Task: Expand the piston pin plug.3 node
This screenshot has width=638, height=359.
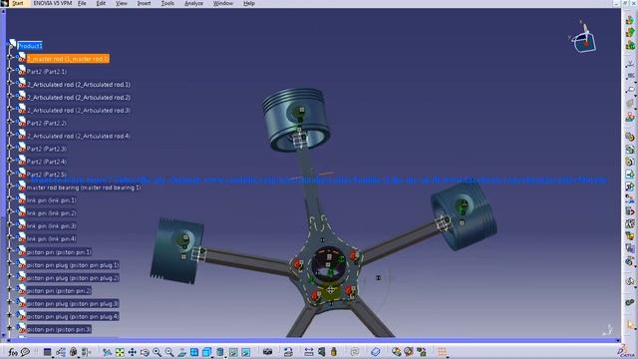Action: coord(10,303)
